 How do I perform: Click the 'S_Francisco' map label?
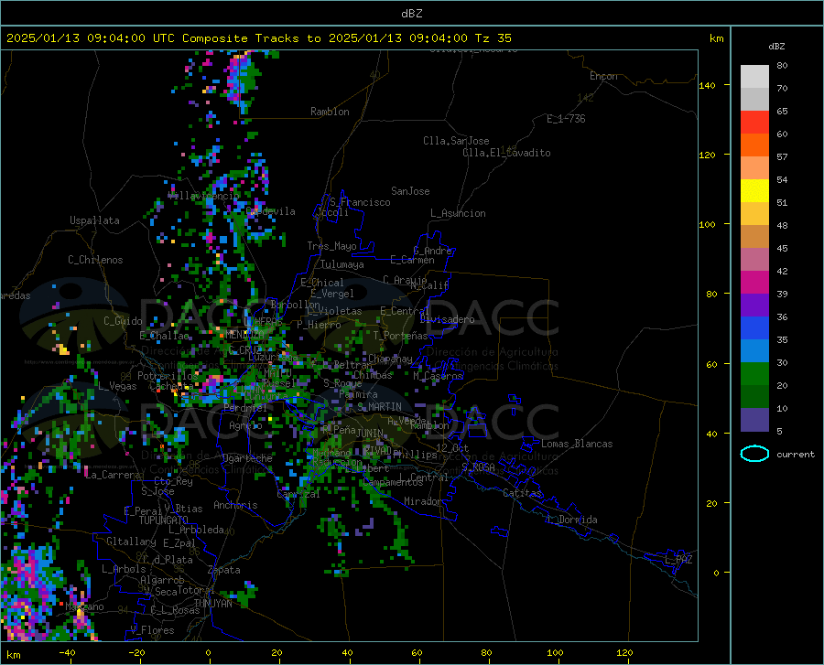tap(360, 202)
